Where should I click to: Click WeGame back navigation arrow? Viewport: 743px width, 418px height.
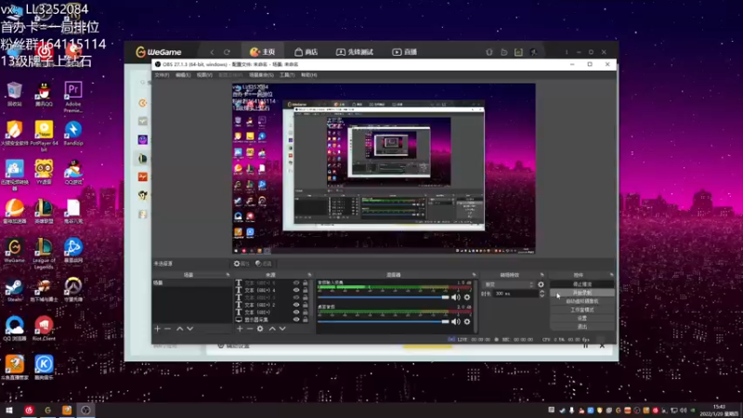pos(212,52)
